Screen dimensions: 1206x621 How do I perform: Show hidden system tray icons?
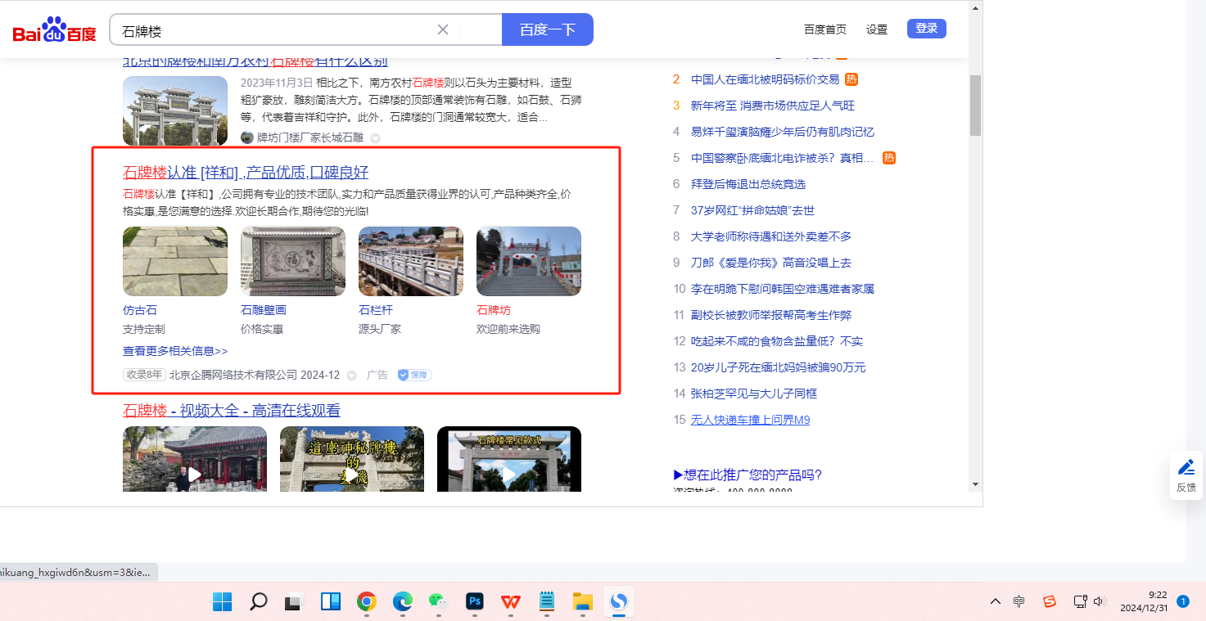996,601
